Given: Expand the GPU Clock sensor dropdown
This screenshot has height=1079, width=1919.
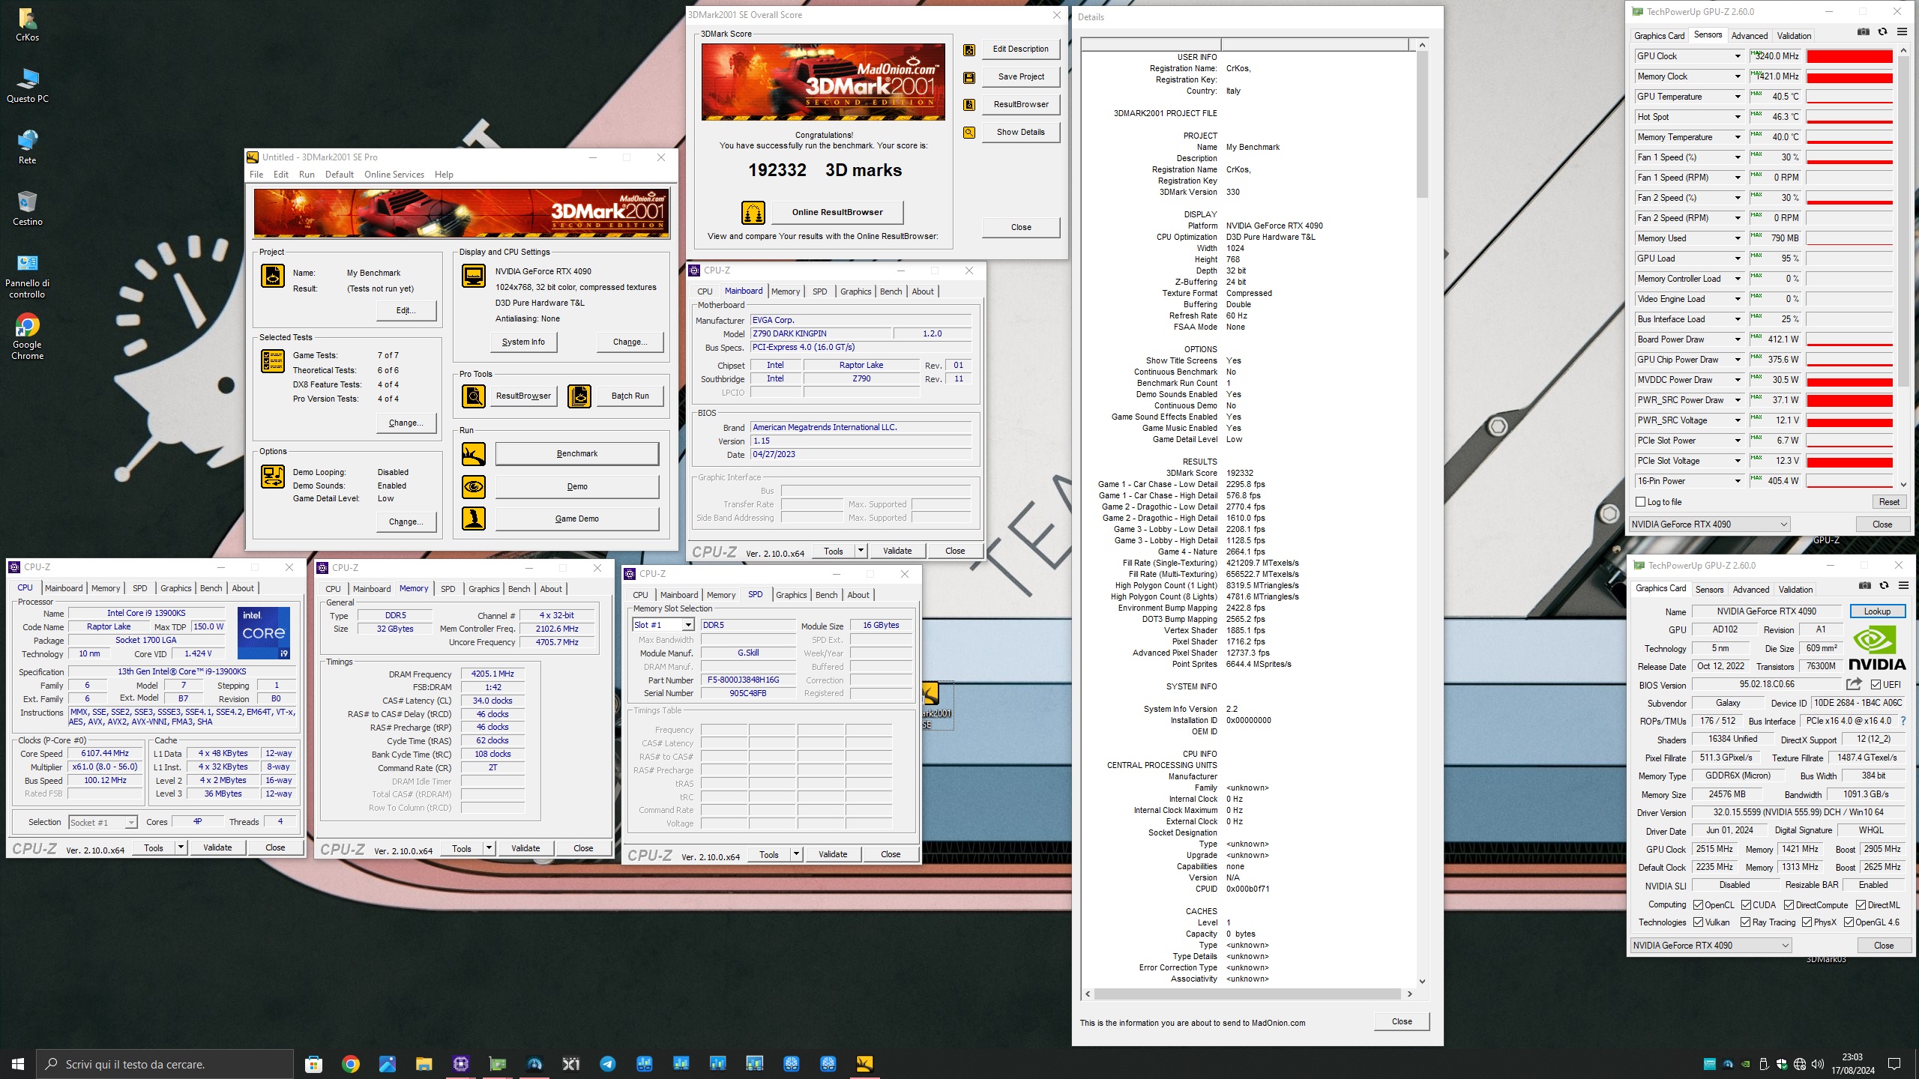Looking at the screenshot, I should pyautogui.click(x=1738, y=56).
